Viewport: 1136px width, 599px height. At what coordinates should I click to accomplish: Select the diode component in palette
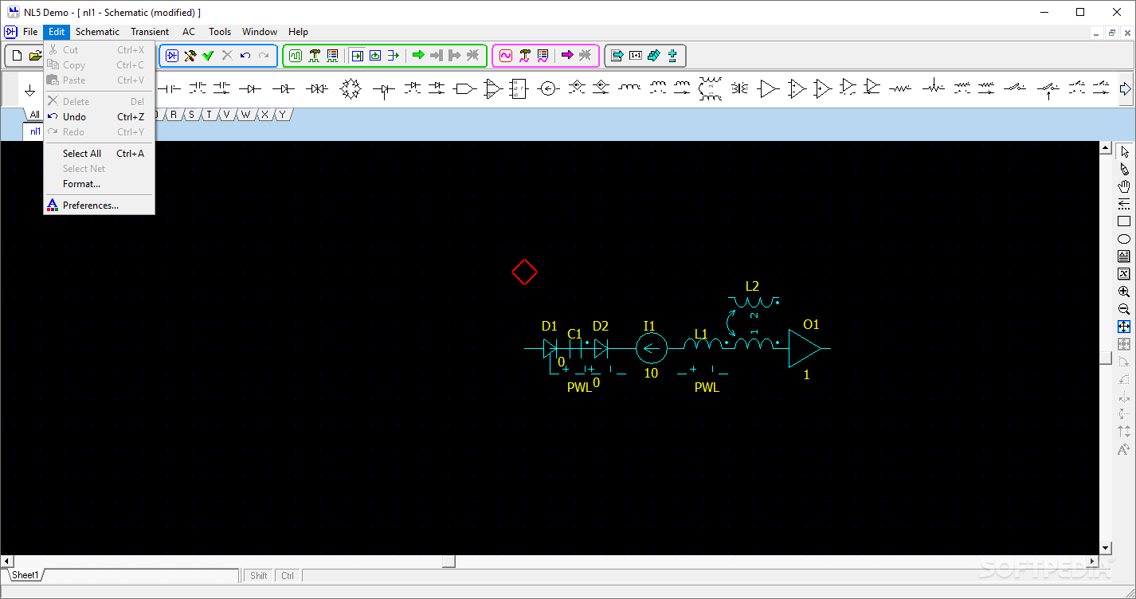click(x=251, y=88)
